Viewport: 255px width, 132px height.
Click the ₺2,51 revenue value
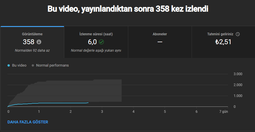pos(223,42)
